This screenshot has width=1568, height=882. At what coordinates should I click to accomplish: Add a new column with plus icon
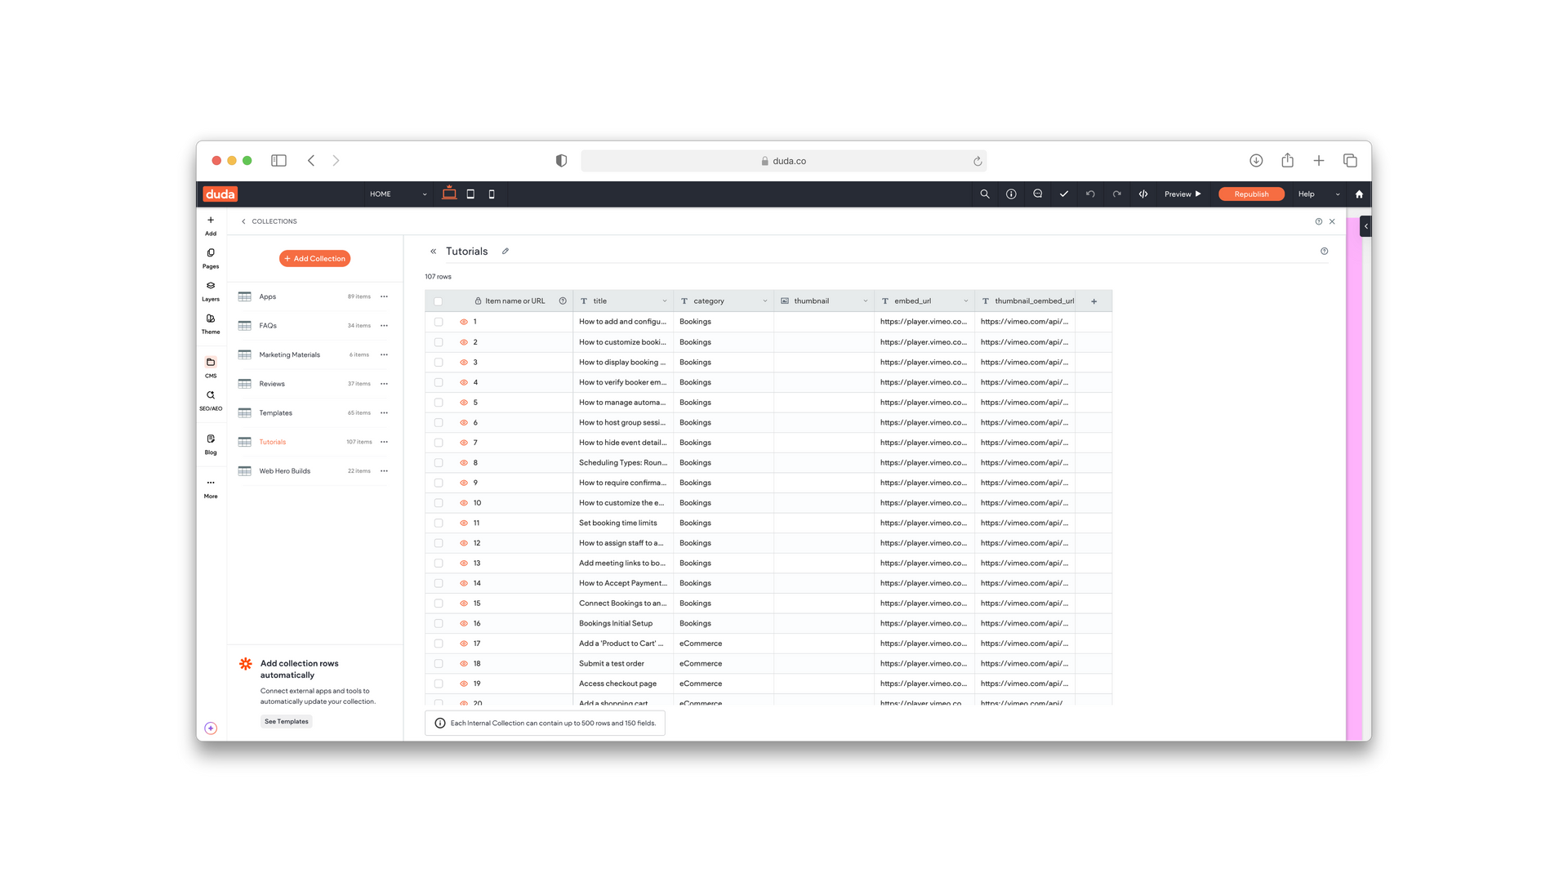coord(1094,301)
